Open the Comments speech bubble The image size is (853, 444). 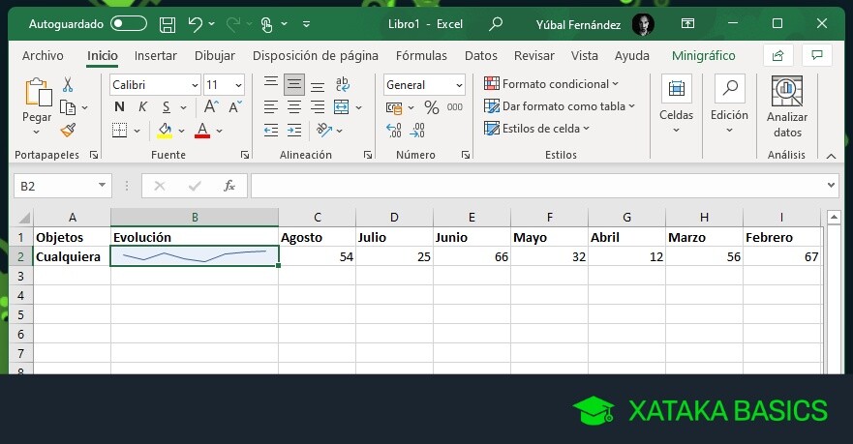816,55
